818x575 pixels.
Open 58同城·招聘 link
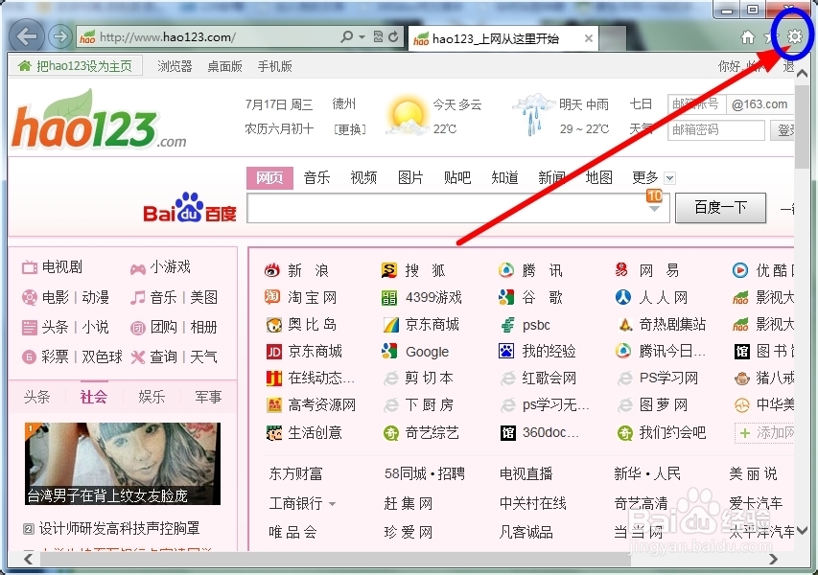425,473
